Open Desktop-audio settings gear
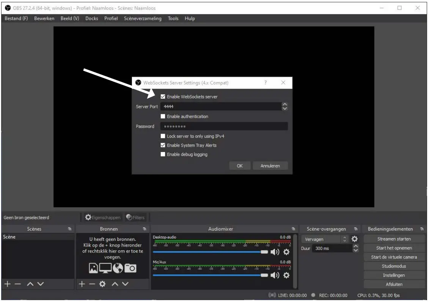 286,252
